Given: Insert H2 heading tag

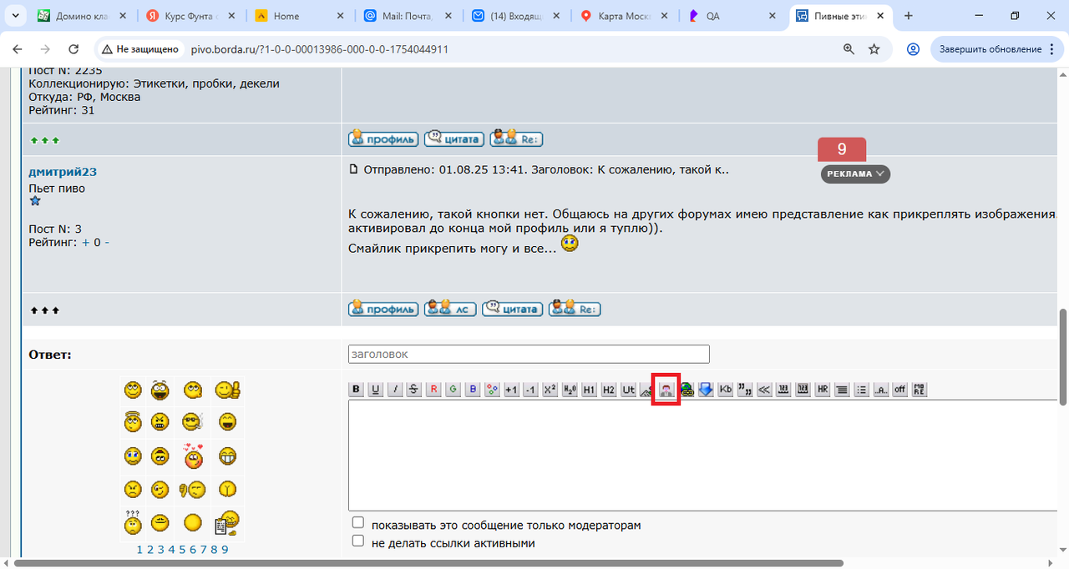Looking at the screenshot, I should tap(609, 390).
